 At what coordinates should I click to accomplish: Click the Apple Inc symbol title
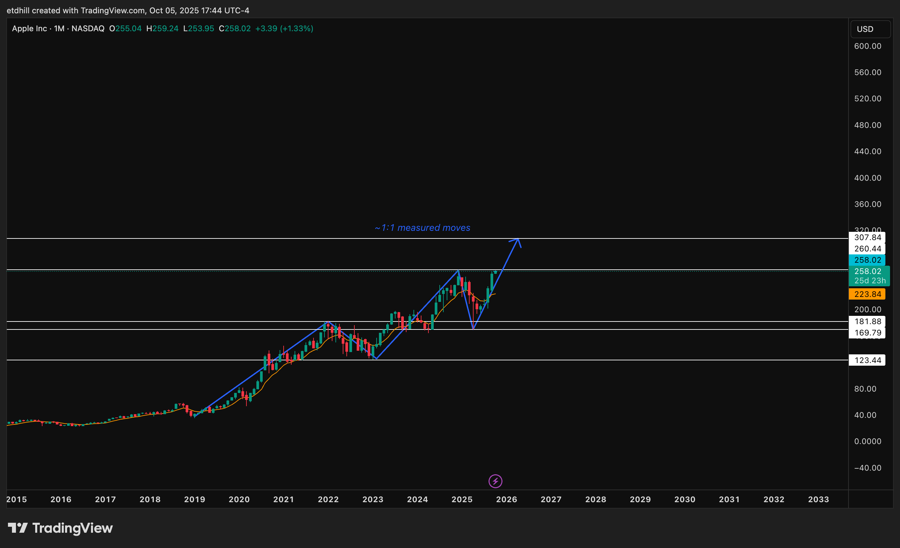[29, 29]
